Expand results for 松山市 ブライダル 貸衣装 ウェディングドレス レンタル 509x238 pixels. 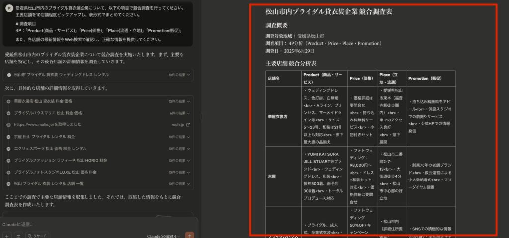pos(179,75)
